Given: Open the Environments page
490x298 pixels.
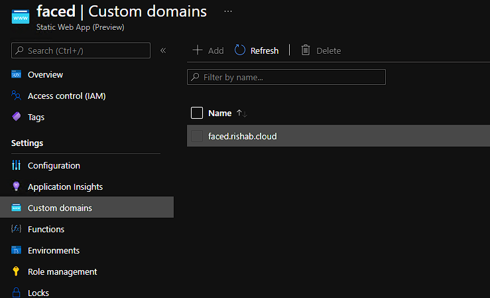Looking at the screenshot, I should point(54,251).
